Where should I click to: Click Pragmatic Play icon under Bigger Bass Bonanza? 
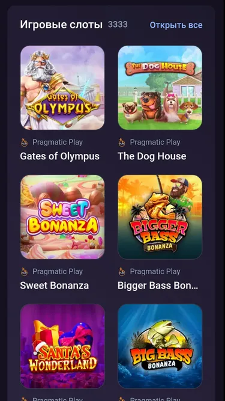tap(122, 272)
